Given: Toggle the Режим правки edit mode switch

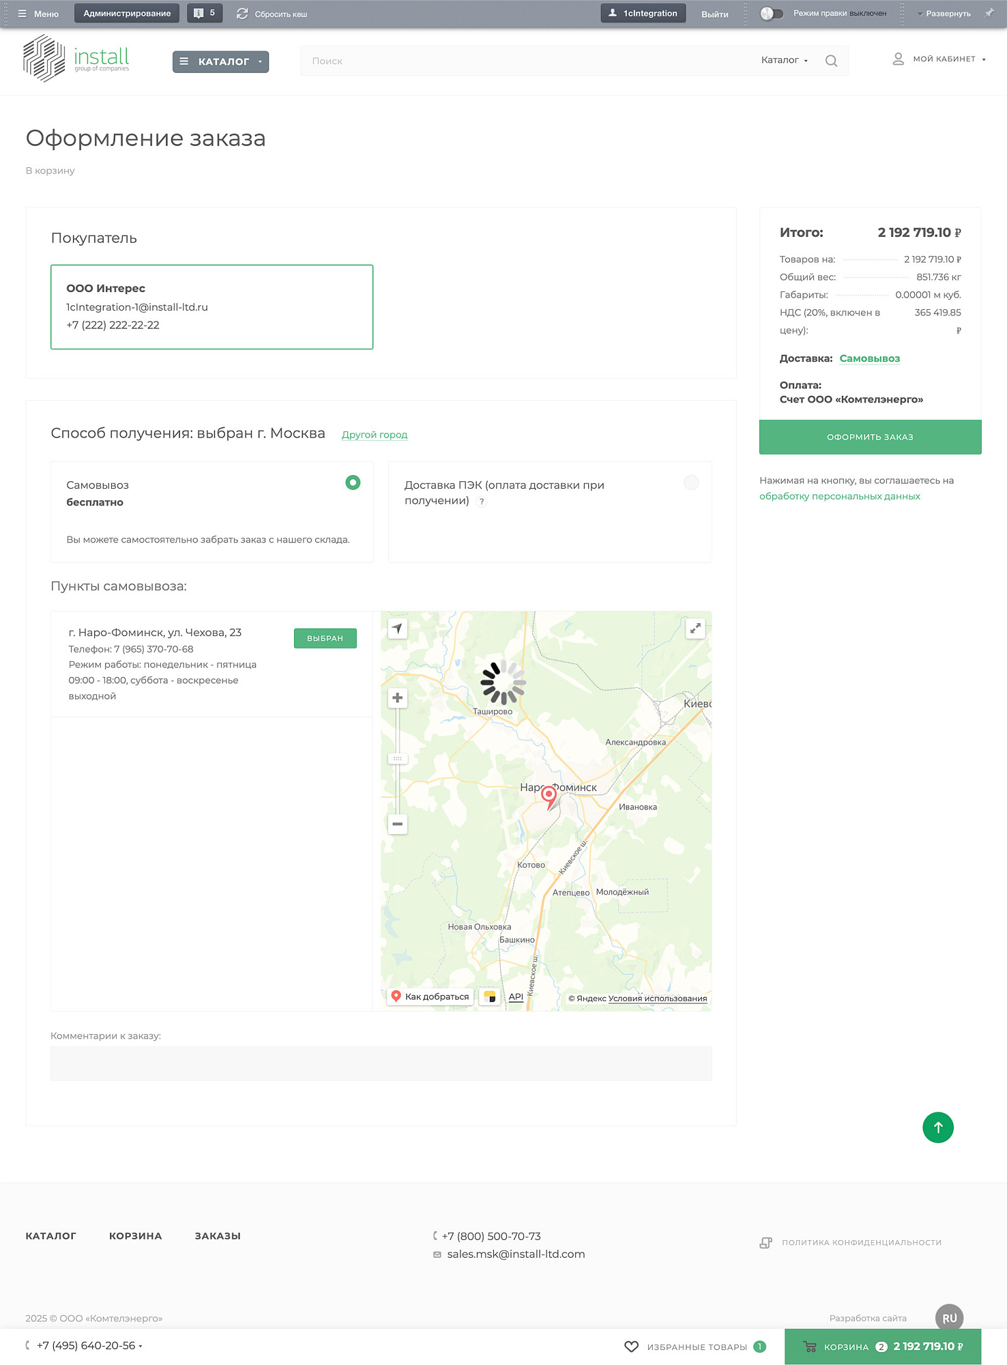Looking at the screenshot, I should point(772,14).
